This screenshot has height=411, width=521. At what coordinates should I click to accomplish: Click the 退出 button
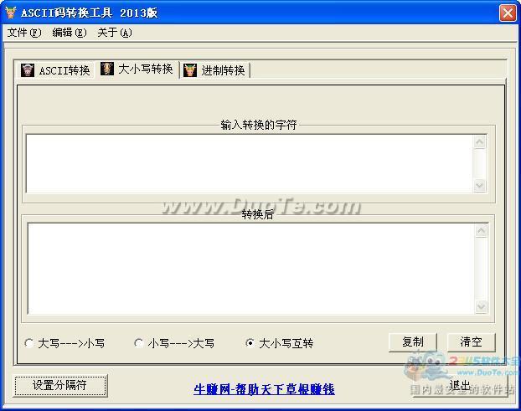[460, 385]
